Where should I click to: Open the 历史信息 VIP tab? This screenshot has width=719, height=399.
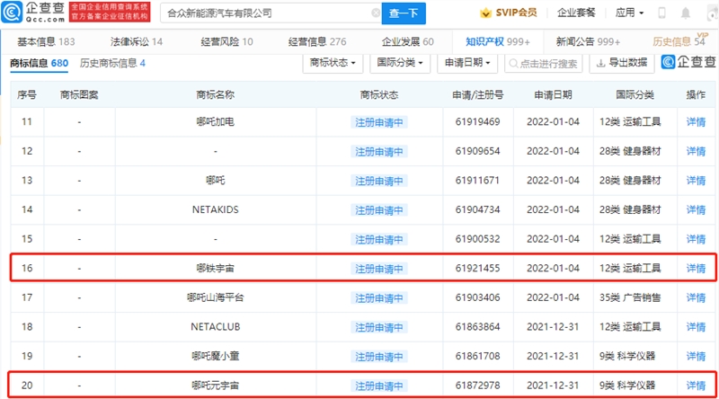click(679, 40)
